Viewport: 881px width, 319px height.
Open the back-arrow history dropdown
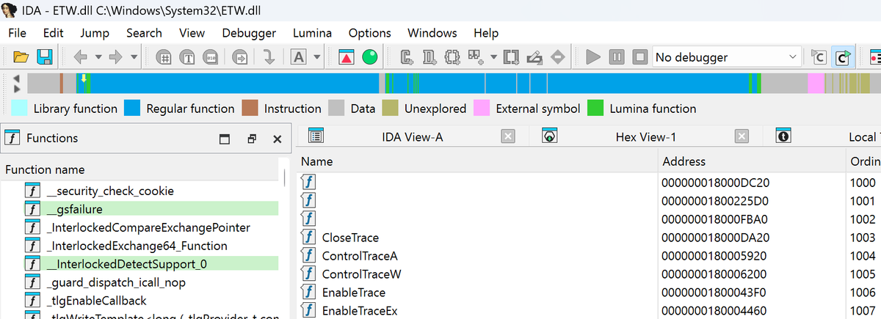[98, 56]
